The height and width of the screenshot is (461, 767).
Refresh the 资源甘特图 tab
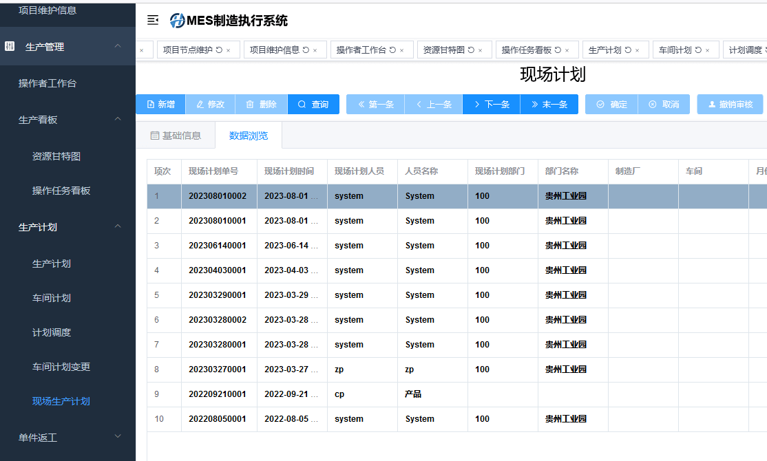[x=471, y=50]
